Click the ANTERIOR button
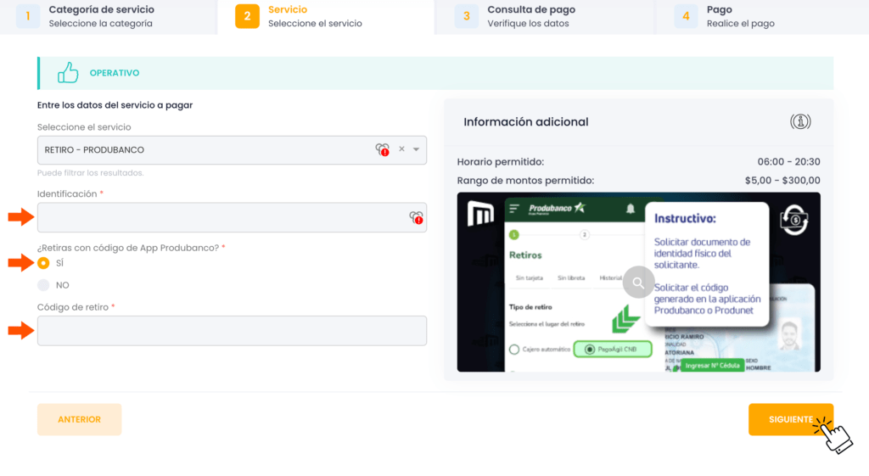The image size is (869, 476). (79, 419)
